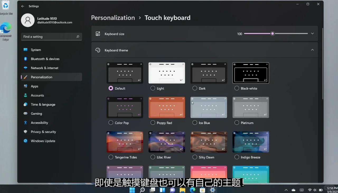
Task: Select Apps in the settings sidebar
Action: 34,86
